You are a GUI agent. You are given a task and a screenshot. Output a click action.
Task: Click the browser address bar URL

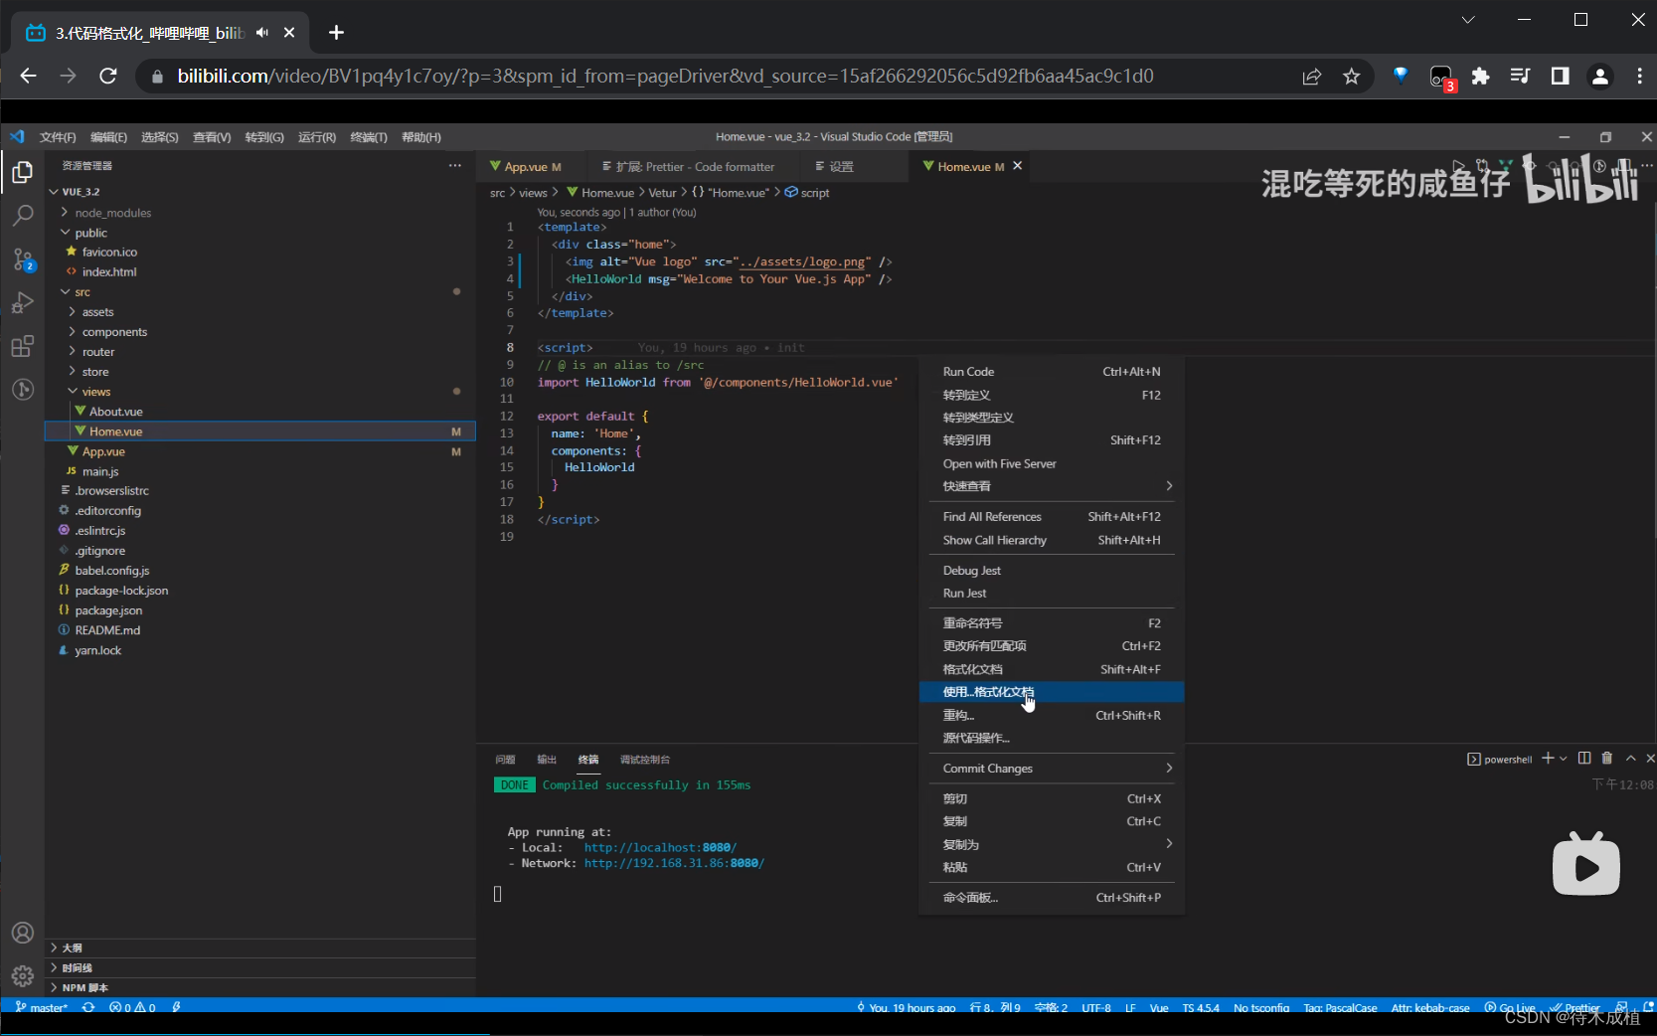pyautogui.click(x=665, y=77)
